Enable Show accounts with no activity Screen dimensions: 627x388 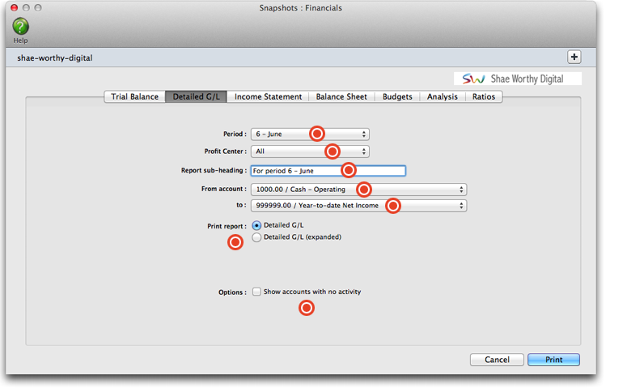click(256, 292)
